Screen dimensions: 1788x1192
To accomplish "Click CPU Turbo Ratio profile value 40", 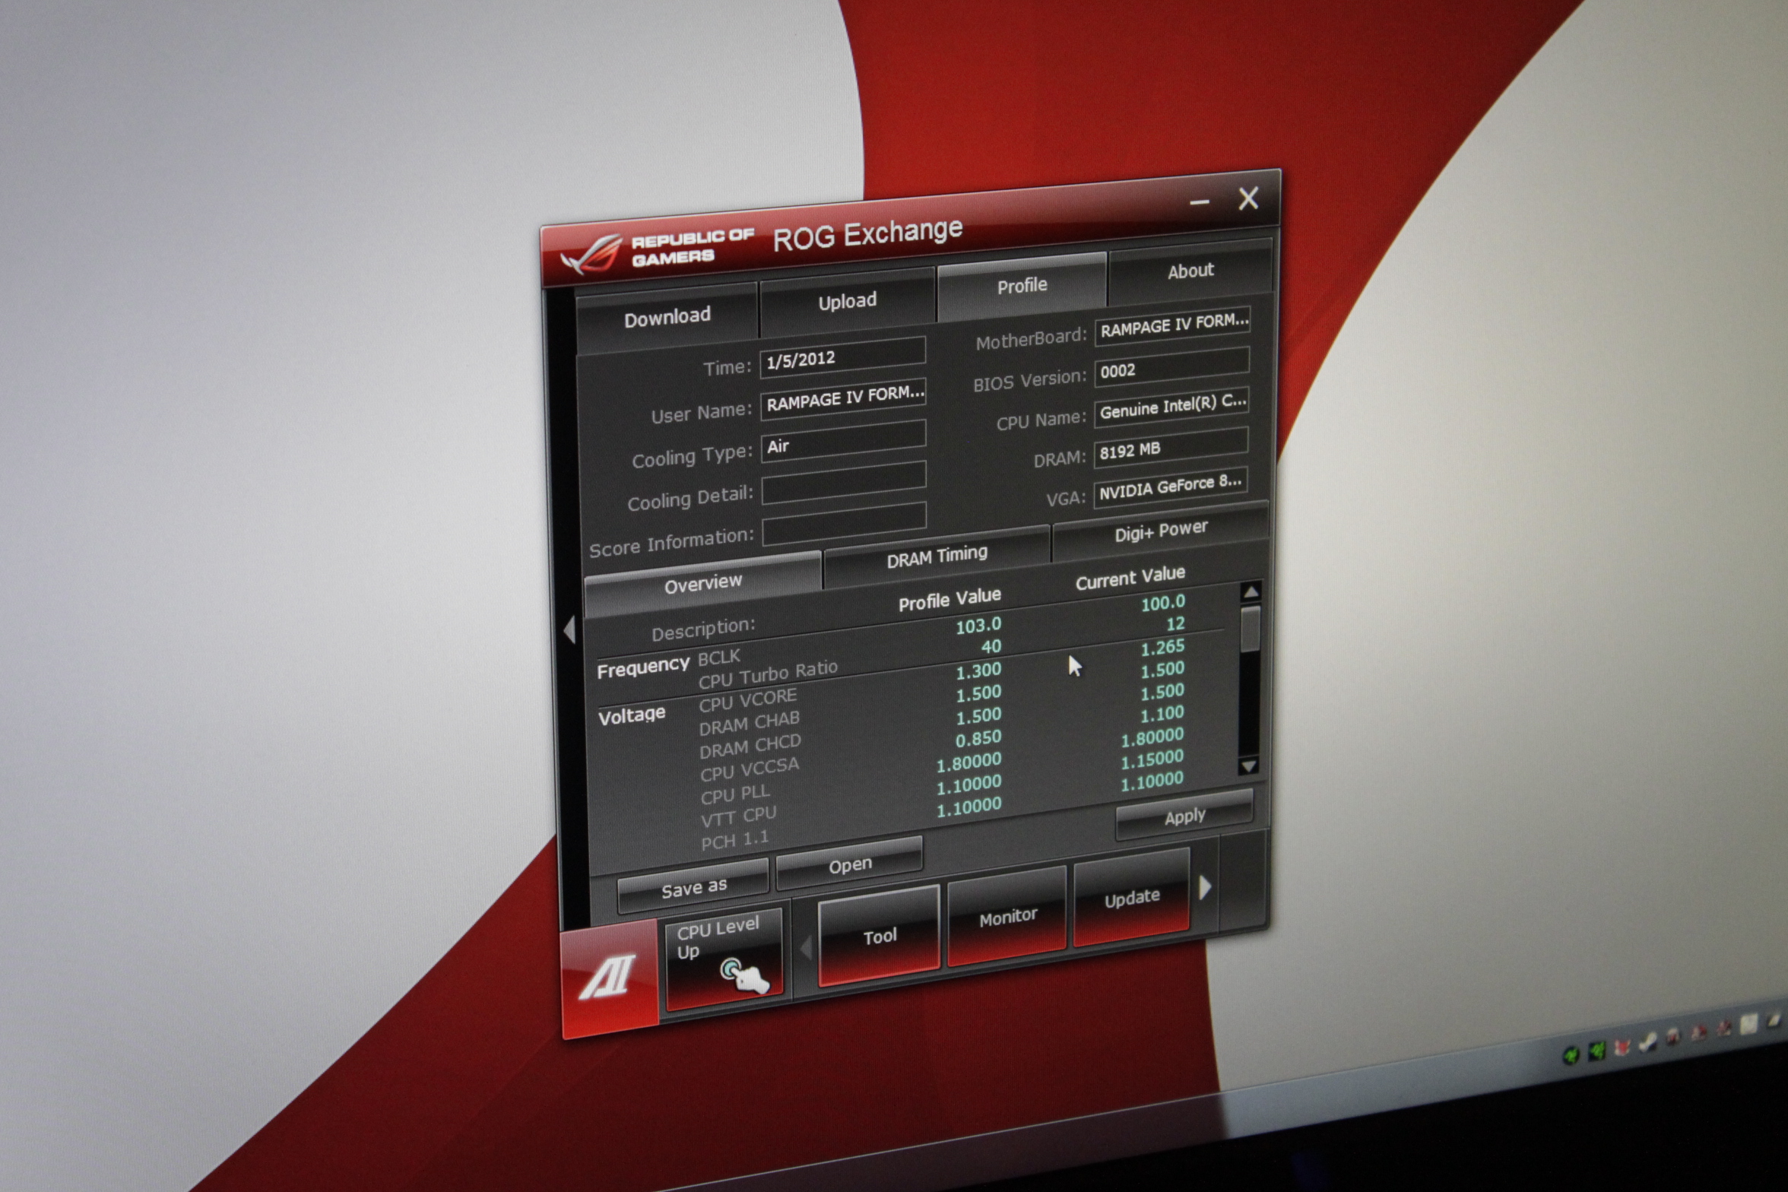I will coord(991,647).
